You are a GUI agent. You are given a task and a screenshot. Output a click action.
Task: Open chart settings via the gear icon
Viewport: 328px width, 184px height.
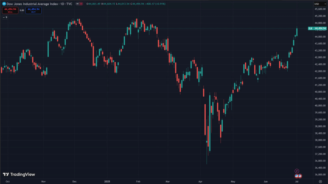point(320,181)
